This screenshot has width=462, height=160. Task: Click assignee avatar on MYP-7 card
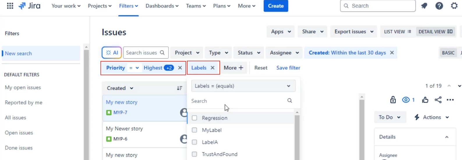point(184,112)
